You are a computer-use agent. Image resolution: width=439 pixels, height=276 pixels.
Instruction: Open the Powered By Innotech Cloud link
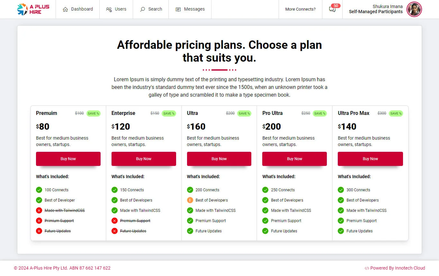(x=395, y=268)
